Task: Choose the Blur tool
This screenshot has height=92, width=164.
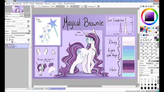Action: pyautogui.click(x=155, y=57)
